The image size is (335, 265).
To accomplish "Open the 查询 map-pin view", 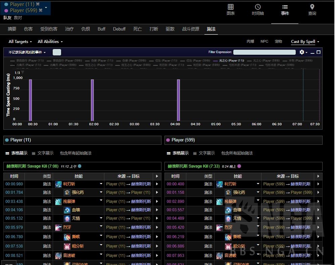I will (x=312, y=9).
